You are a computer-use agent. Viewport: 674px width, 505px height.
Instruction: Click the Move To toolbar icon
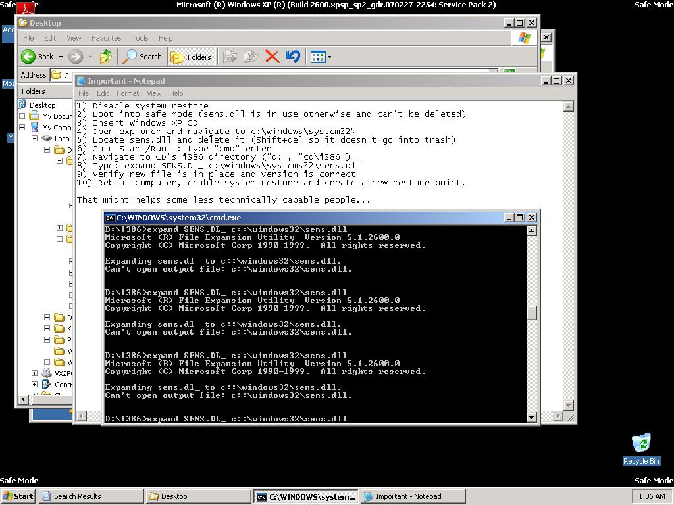(x=230, y=57)
